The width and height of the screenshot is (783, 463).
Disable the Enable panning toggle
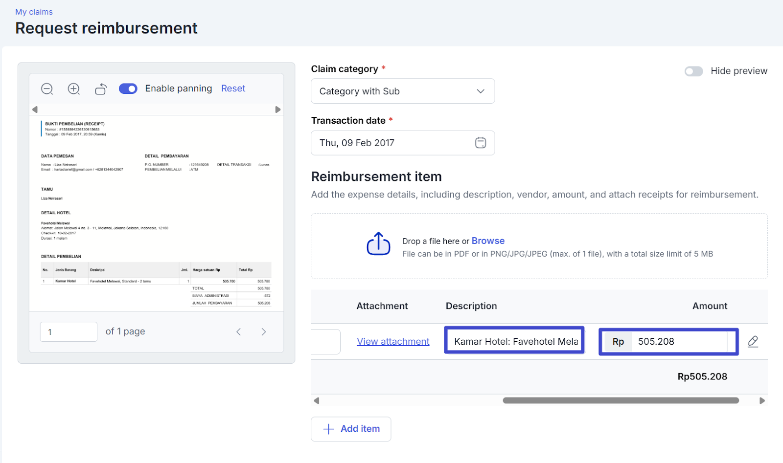[128, 88]
